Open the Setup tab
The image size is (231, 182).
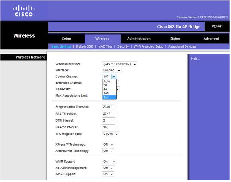(66, 39)
